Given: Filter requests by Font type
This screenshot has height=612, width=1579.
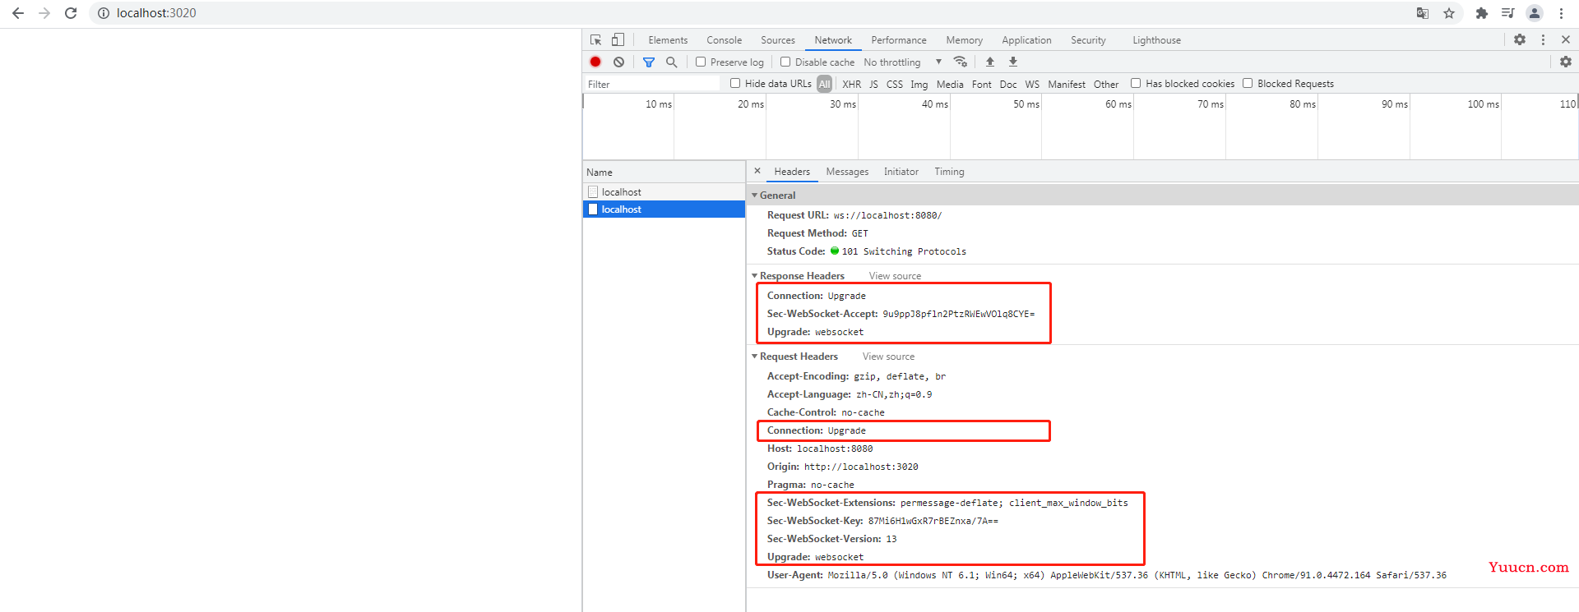Looking at the screenshot, I should 981,84.
